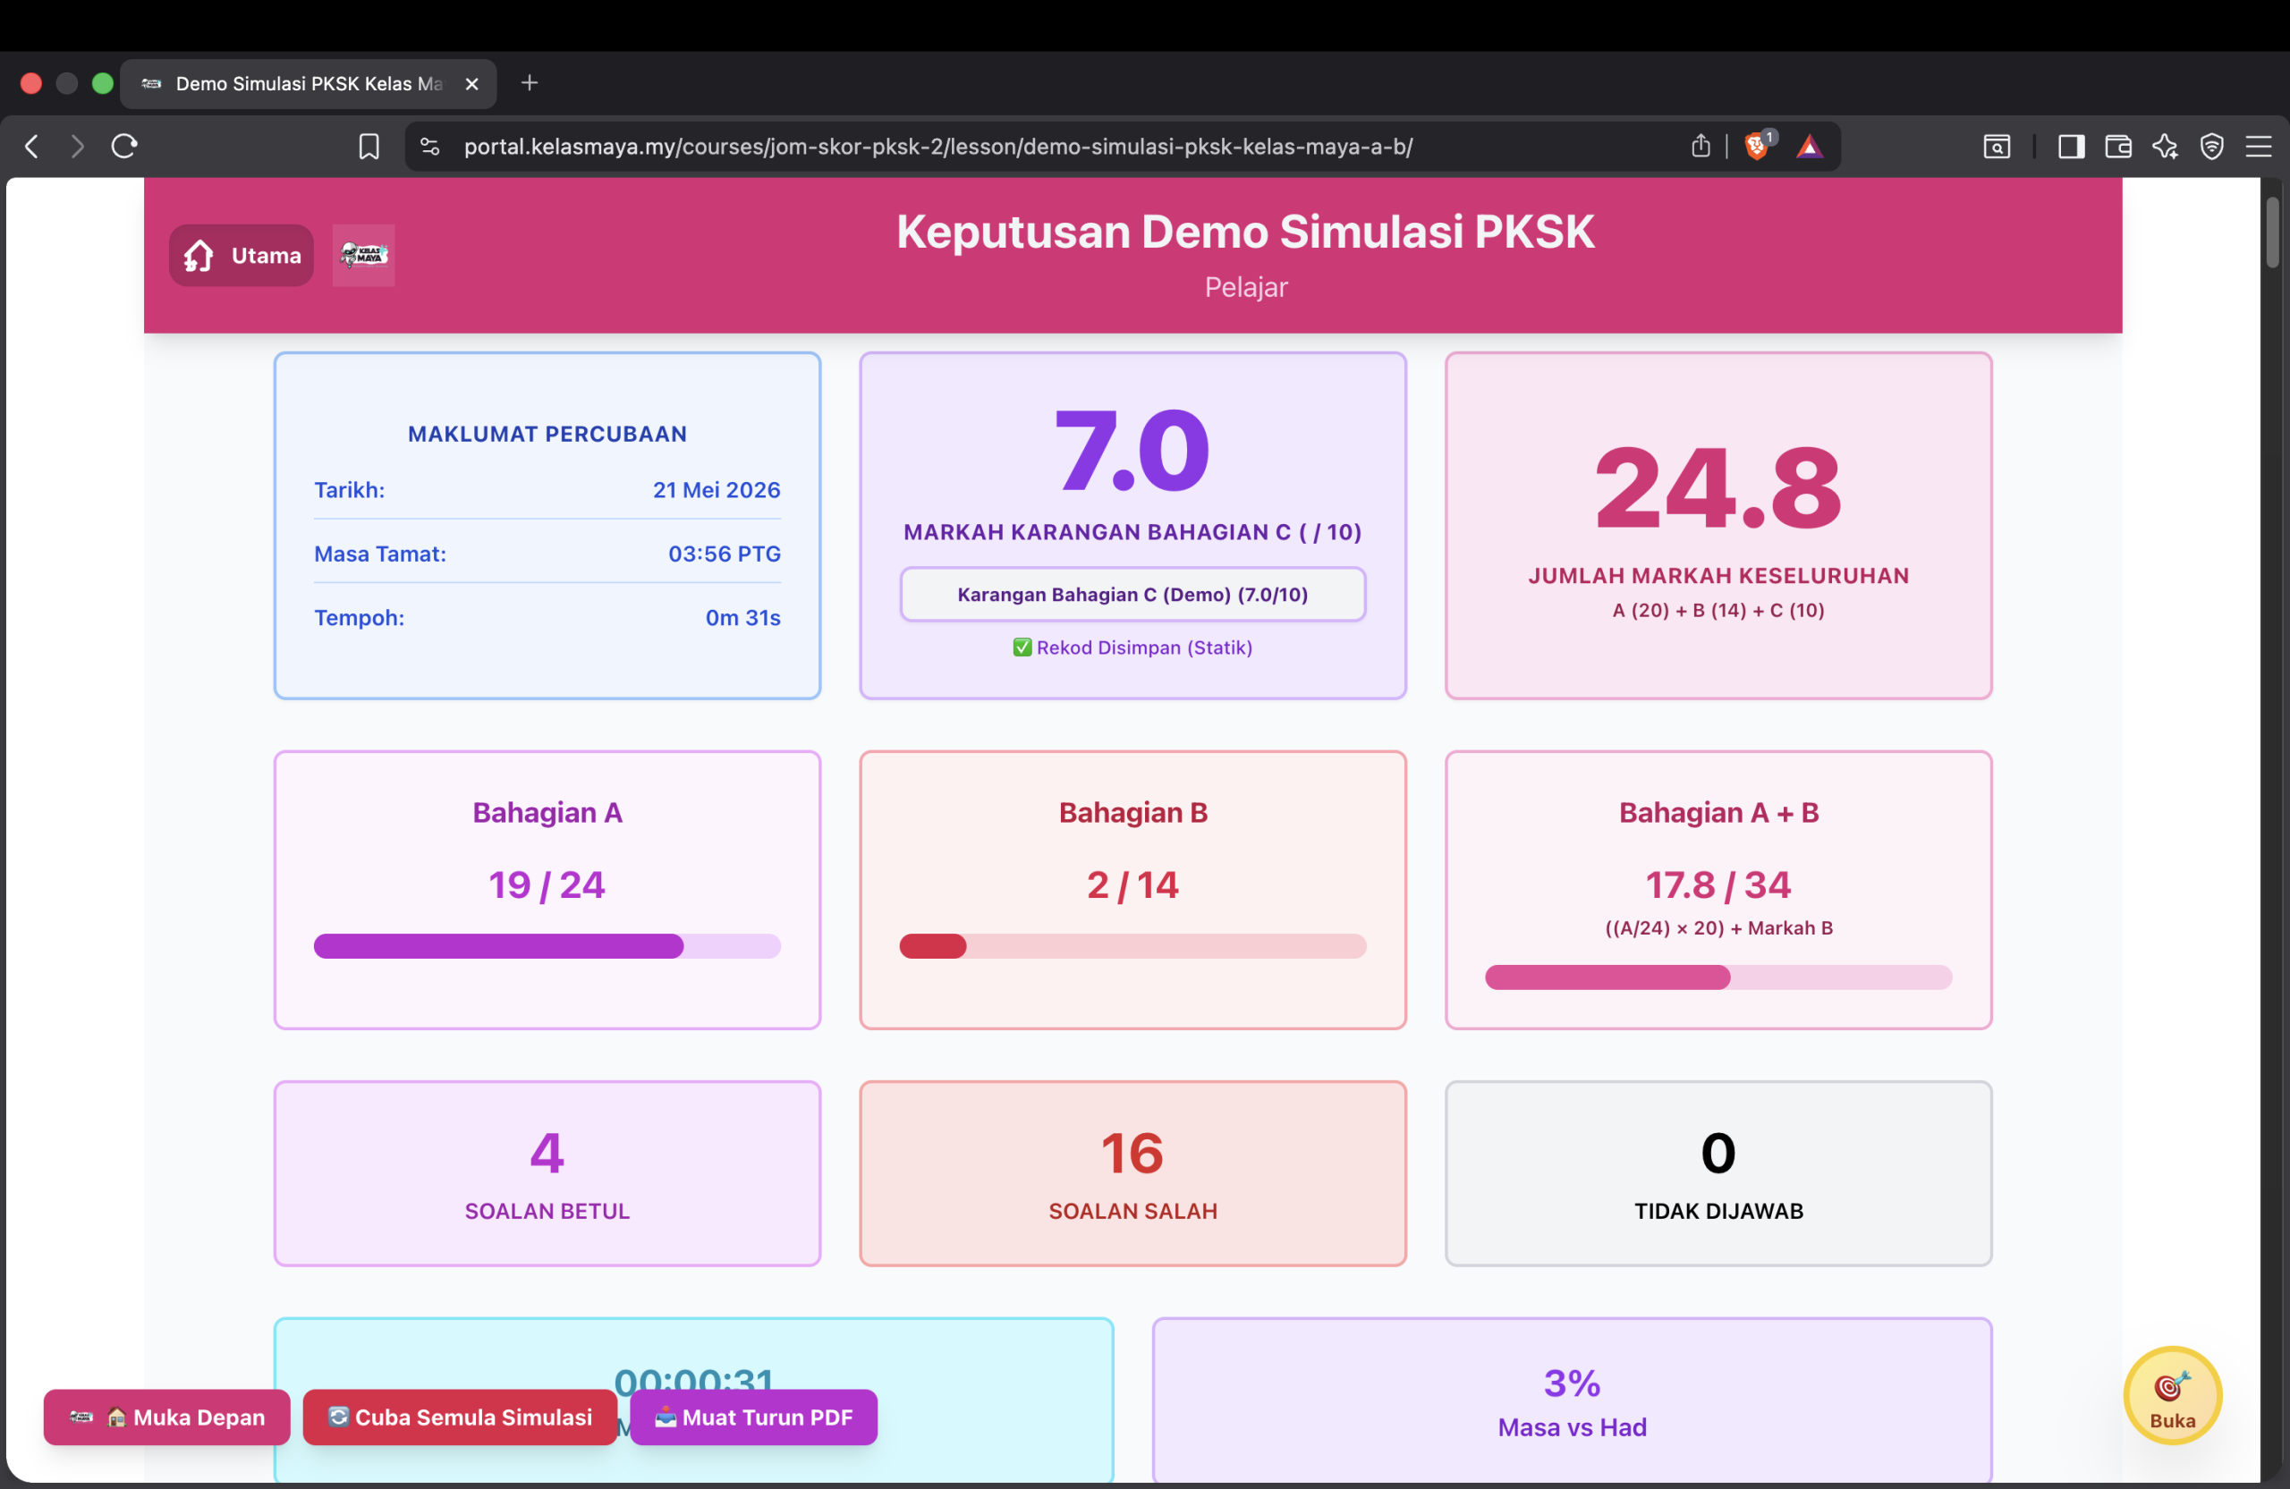Open the share icon in address bar
This screenshot has height=1489, width=2290.
[1701, 146]
